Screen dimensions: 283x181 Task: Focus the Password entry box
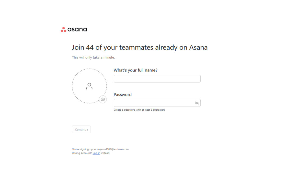[154, 103]
